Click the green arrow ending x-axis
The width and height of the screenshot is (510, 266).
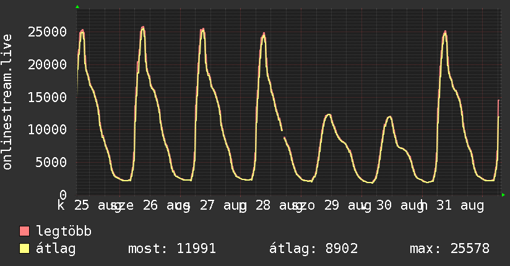click(x=503, y=195)
